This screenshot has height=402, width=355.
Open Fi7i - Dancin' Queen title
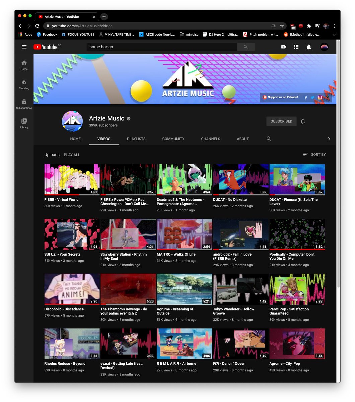229,364
